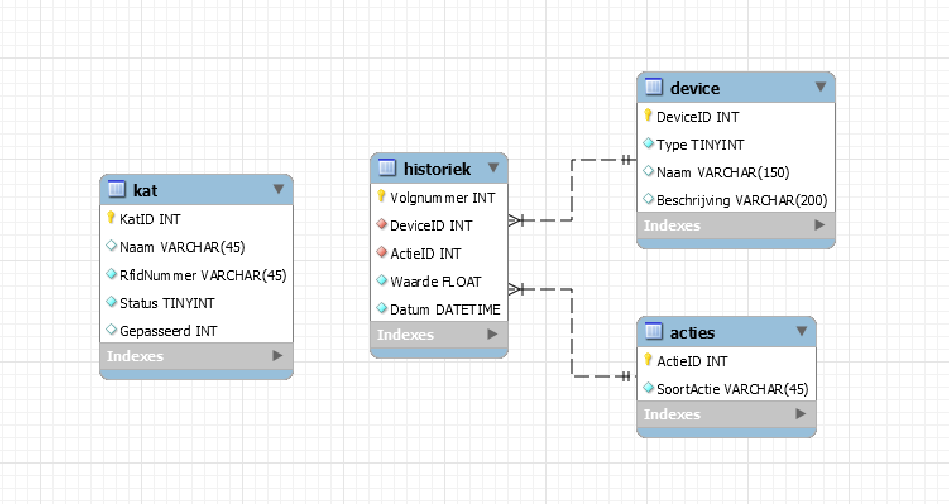
Task: Click the red foreign key diamond beside DeviceID INT in historiek
Action: click(382, 225)
